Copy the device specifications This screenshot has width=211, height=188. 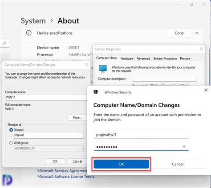pyautogui.click(x=179, y=33)
